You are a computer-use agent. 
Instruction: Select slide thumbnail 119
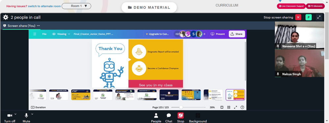click(x=147, y=95)
